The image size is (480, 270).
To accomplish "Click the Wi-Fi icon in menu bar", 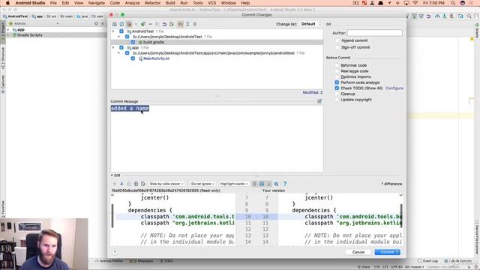I will 415,3.
